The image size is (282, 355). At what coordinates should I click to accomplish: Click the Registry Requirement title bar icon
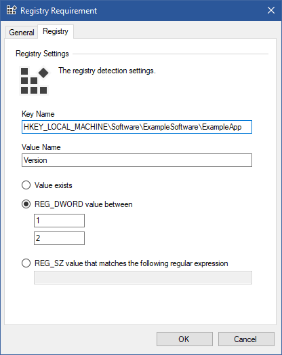point(12,10)
